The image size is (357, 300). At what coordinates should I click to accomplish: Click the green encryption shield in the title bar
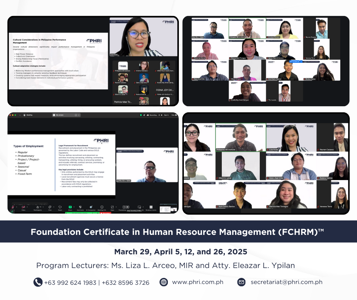pos(141,115)
